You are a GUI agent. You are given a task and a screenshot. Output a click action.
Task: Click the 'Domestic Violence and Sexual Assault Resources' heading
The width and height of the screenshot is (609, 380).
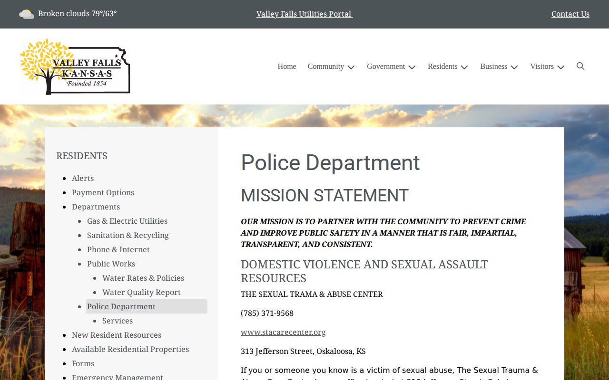tap(364, 271)
